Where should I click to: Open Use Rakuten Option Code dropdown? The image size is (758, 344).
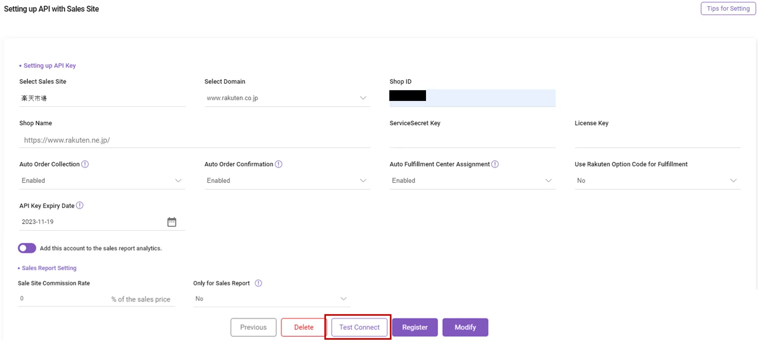coord(657,180)
